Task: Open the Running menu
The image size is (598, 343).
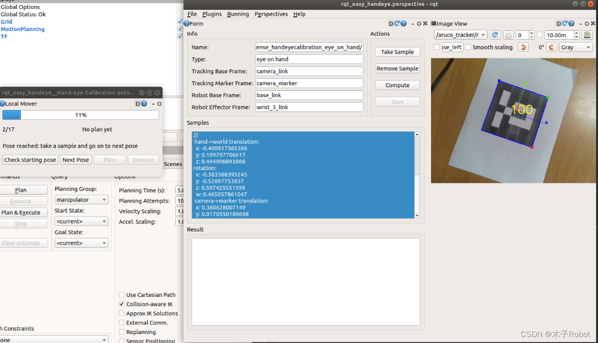Action: (x=238, y=14)
